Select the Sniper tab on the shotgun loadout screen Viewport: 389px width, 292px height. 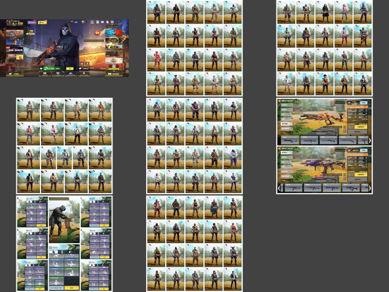[x=287, y=110]
